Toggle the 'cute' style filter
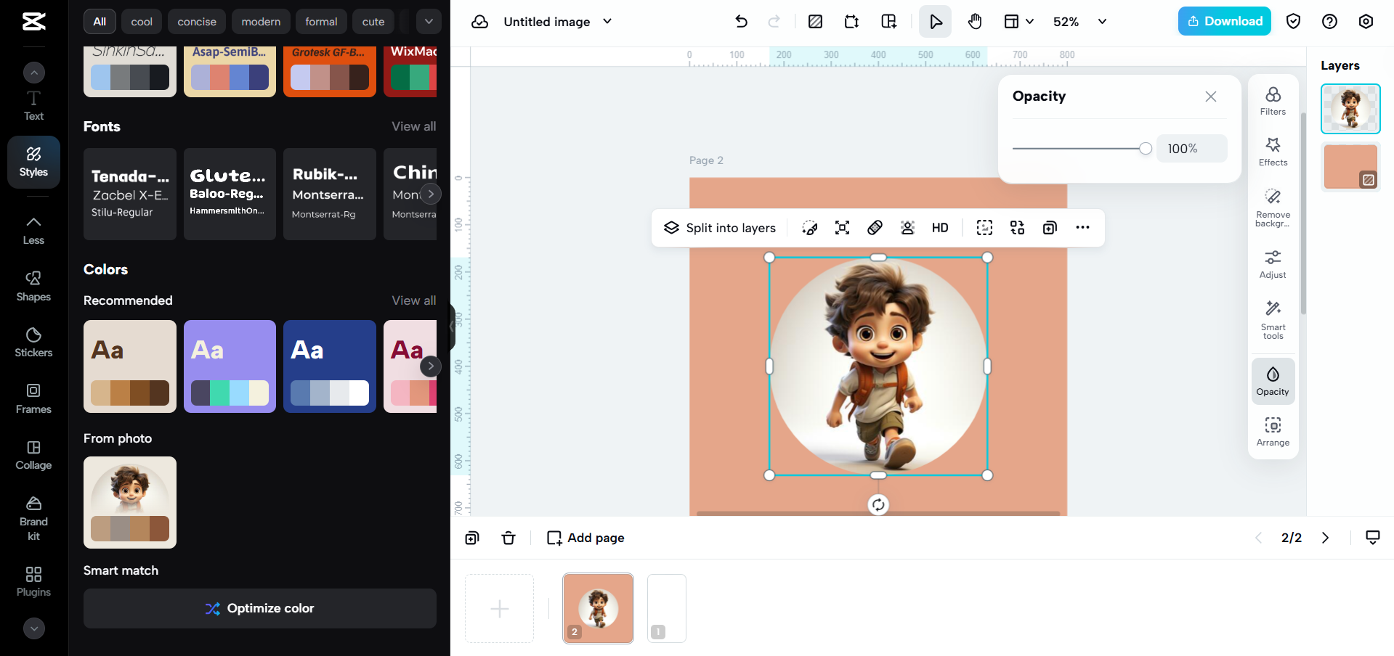This screenshot has height=656, width=1394. pos(373,21)
